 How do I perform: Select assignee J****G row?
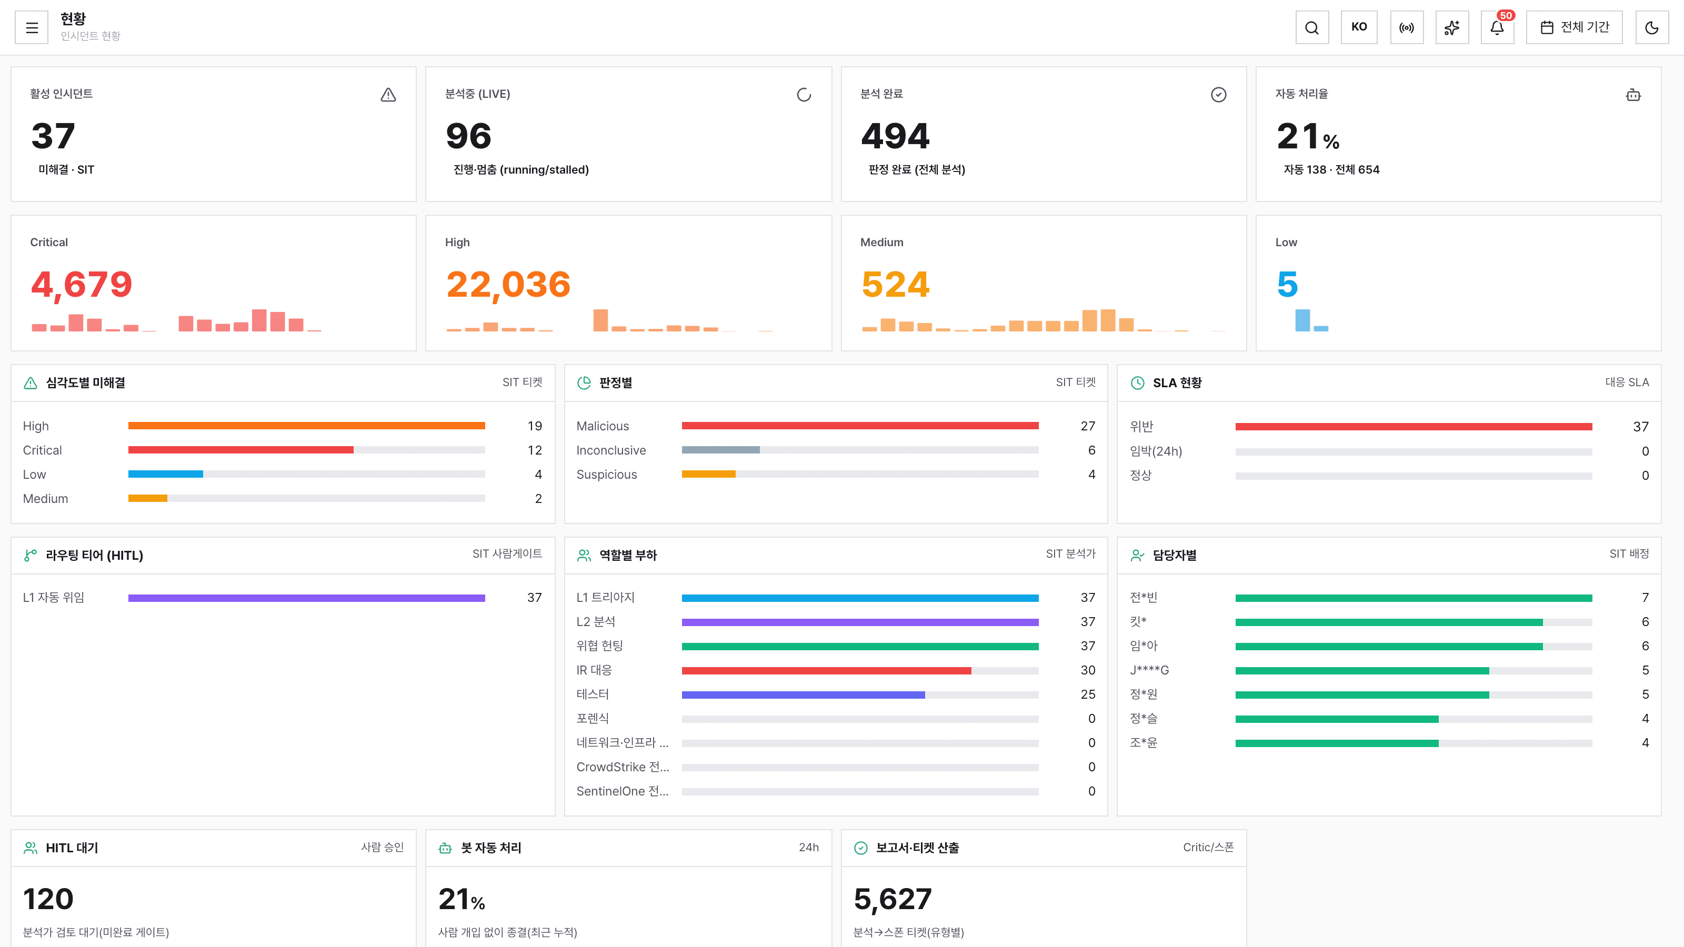click(x=1389, y=671)
